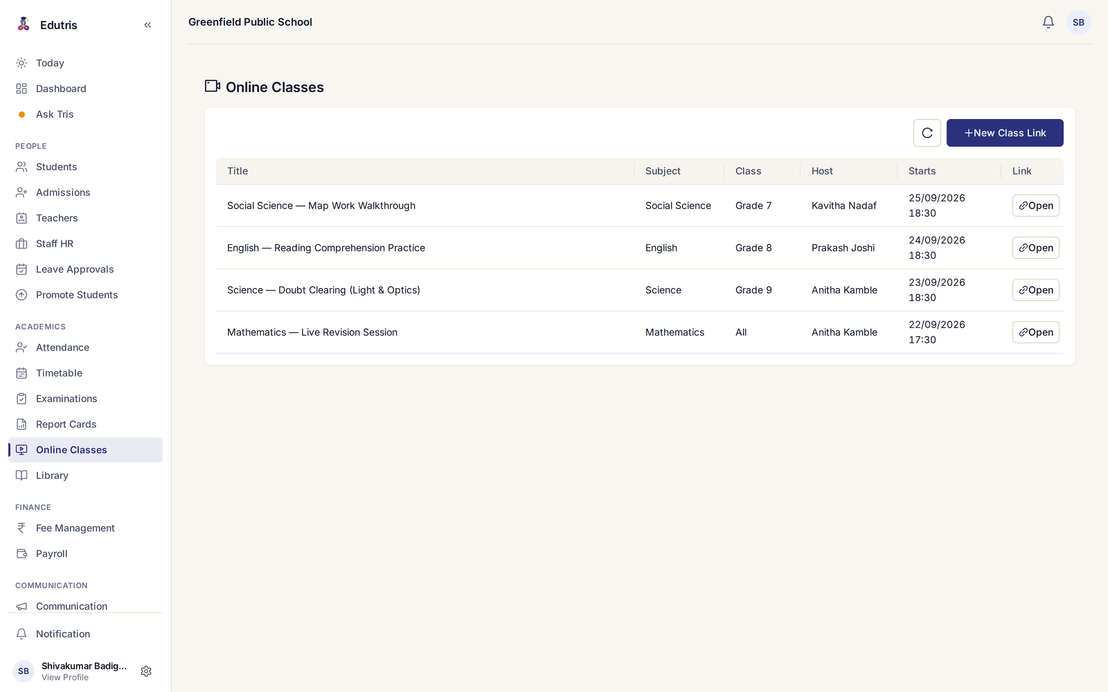Image resolution: width=1108 pixels, height=692 pixels.
Task: Click the Fee Management rupee icon
Action: [x=22, y=528]
